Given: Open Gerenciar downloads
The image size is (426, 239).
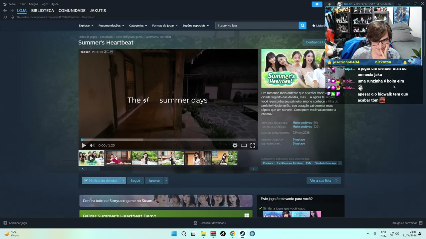Looking at the screenshot, I should click(x=210, y=223).
